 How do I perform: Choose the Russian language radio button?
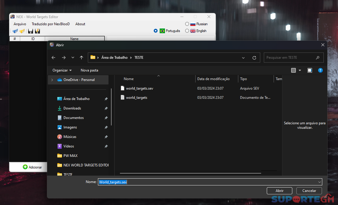pos(187,24)
